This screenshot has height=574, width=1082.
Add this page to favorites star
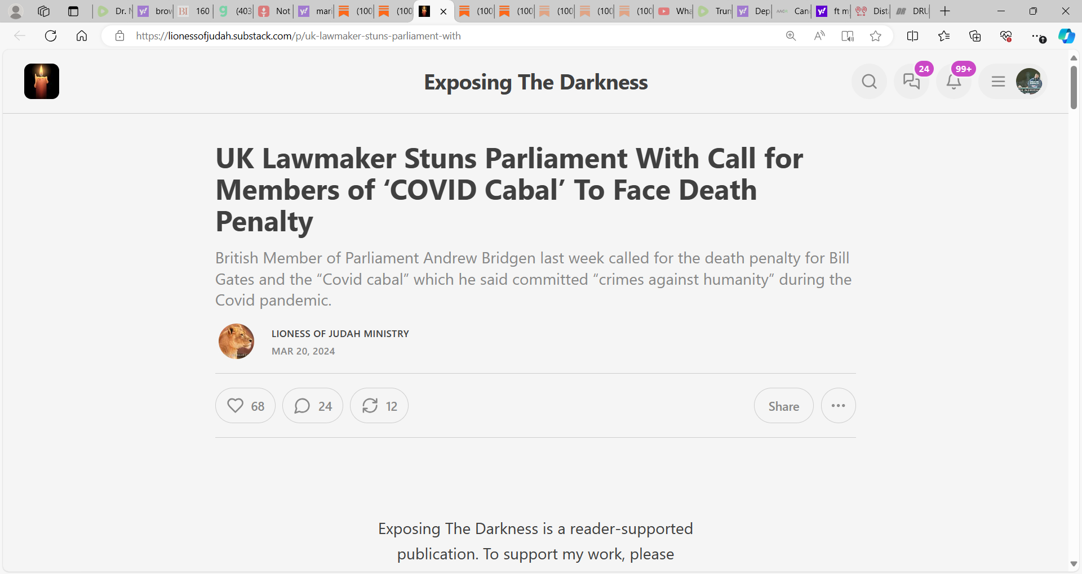tap(876, 36)
